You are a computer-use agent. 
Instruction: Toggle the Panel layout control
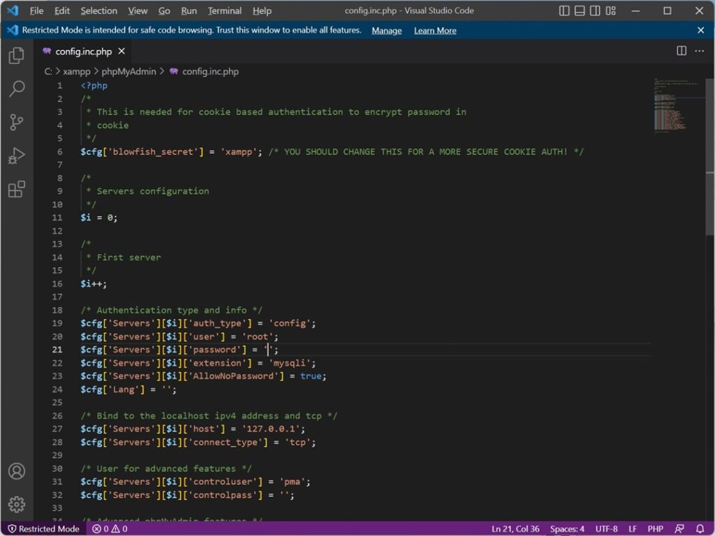pos(580,10)
